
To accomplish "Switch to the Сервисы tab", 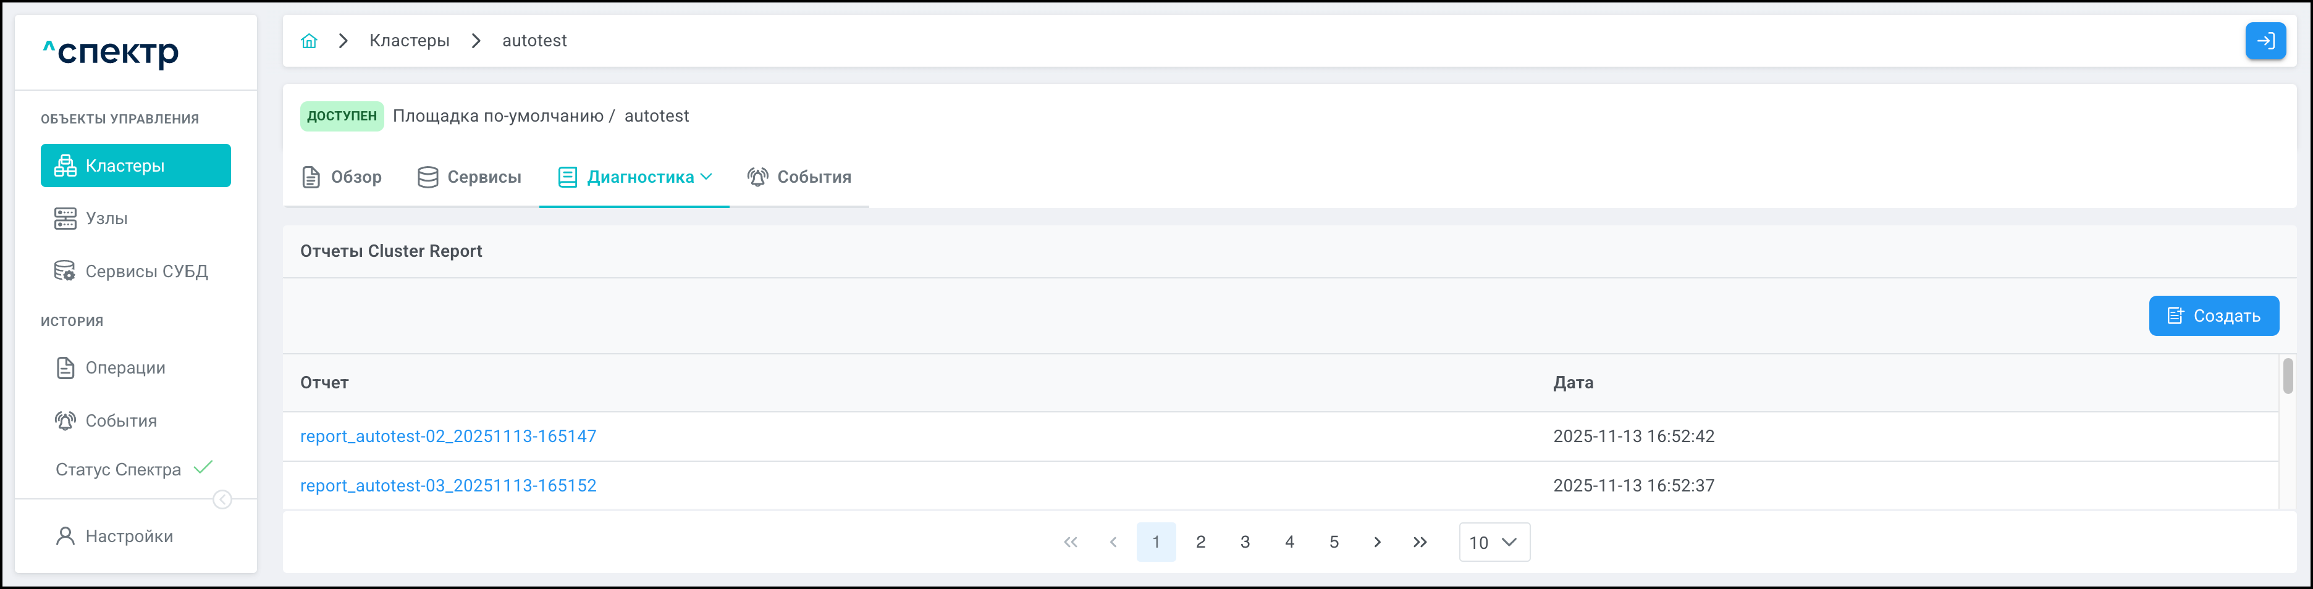I will (x=470, y=178).
